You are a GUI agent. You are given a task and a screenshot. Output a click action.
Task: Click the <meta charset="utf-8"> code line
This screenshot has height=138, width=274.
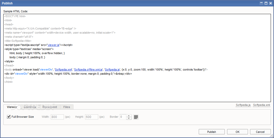click(19, 37)
